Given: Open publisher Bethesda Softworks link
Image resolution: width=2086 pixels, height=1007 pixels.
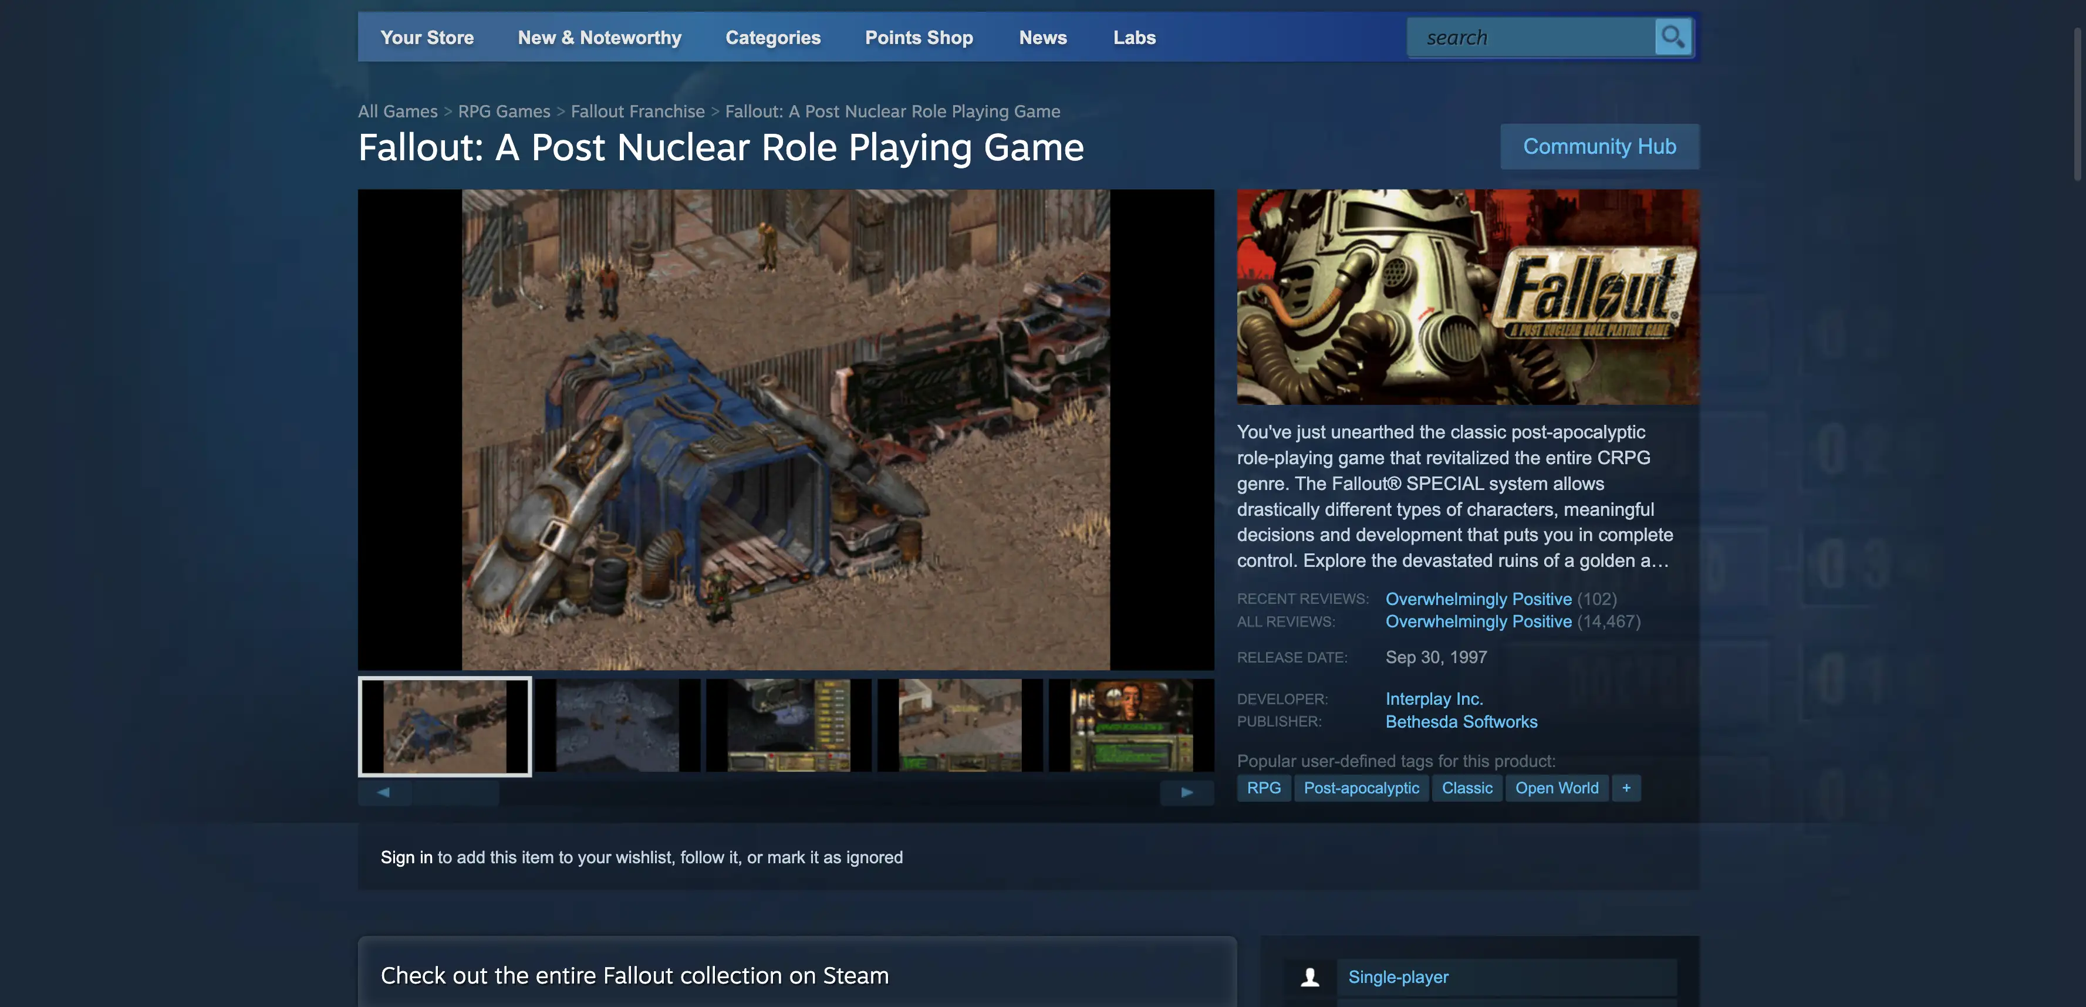Looking at the screenshot, I should coord(1461,721).
